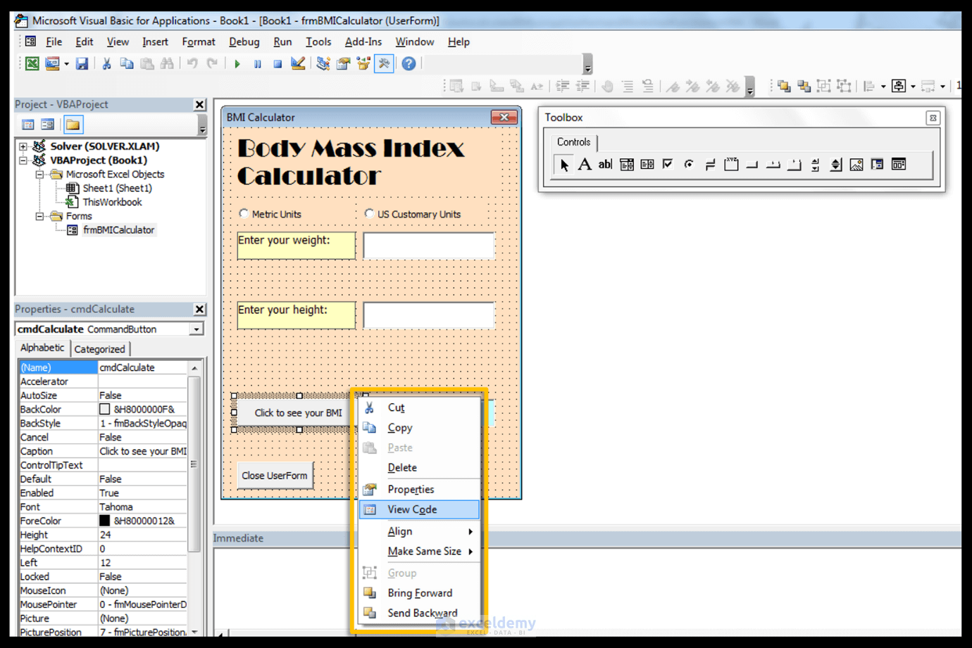This screenshot has width=972, height=648.
Task: Select the Metric Units radio button
Action: point(244,212)
